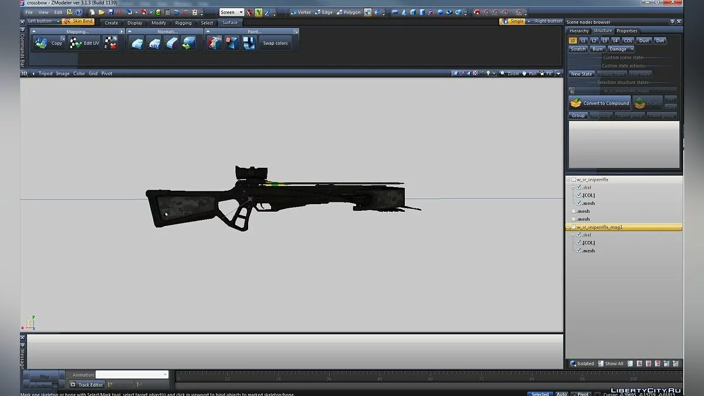
Task: Open the Screen coordinate system dropdown
Action: tap(232, 12)
